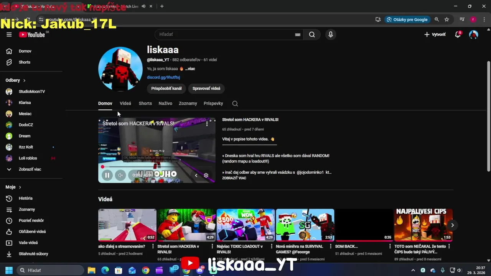Expand the Moje section chevron

click(20, 187)
